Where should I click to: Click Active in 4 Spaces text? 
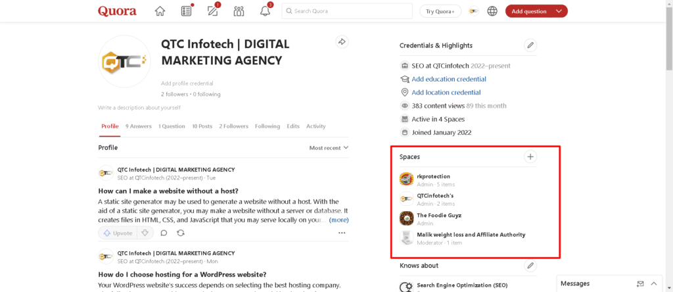[x=438, y=119]
